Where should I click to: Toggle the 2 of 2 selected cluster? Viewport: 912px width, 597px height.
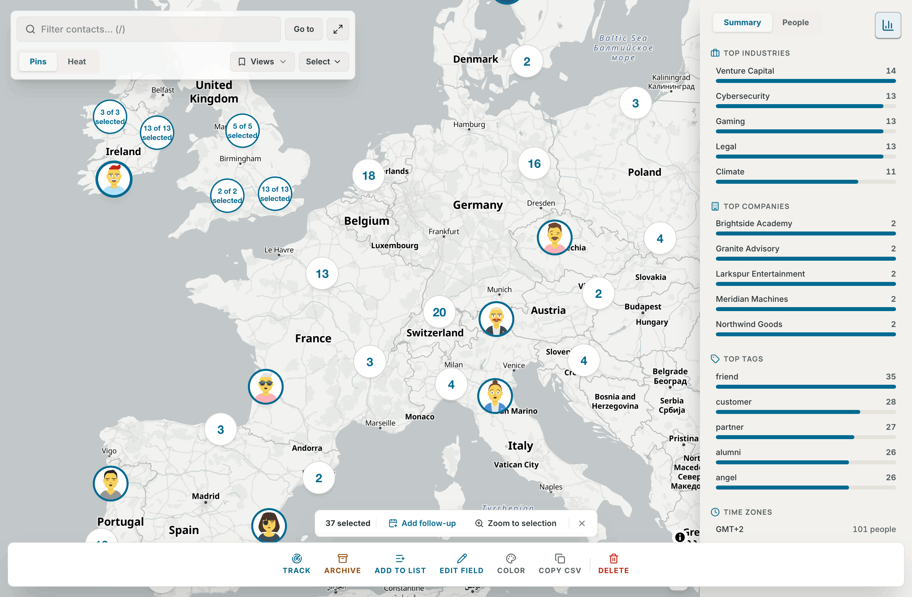[x=227, y=196]
